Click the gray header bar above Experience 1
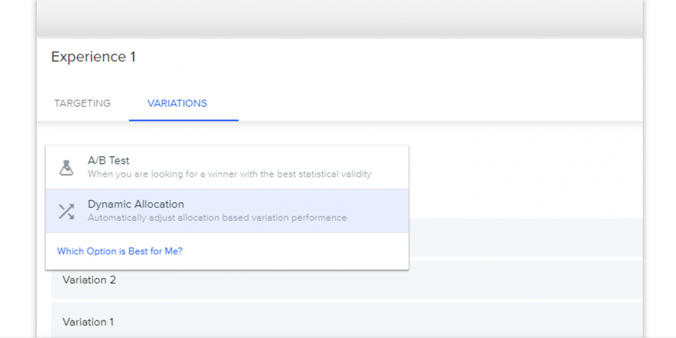 340,18
